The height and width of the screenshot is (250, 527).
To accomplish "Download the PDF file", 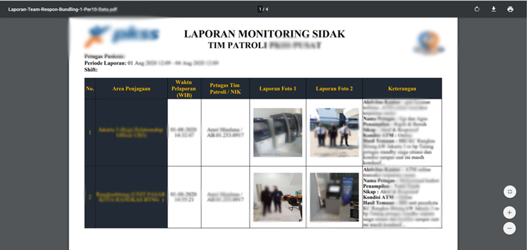I will tap(494, 9).
